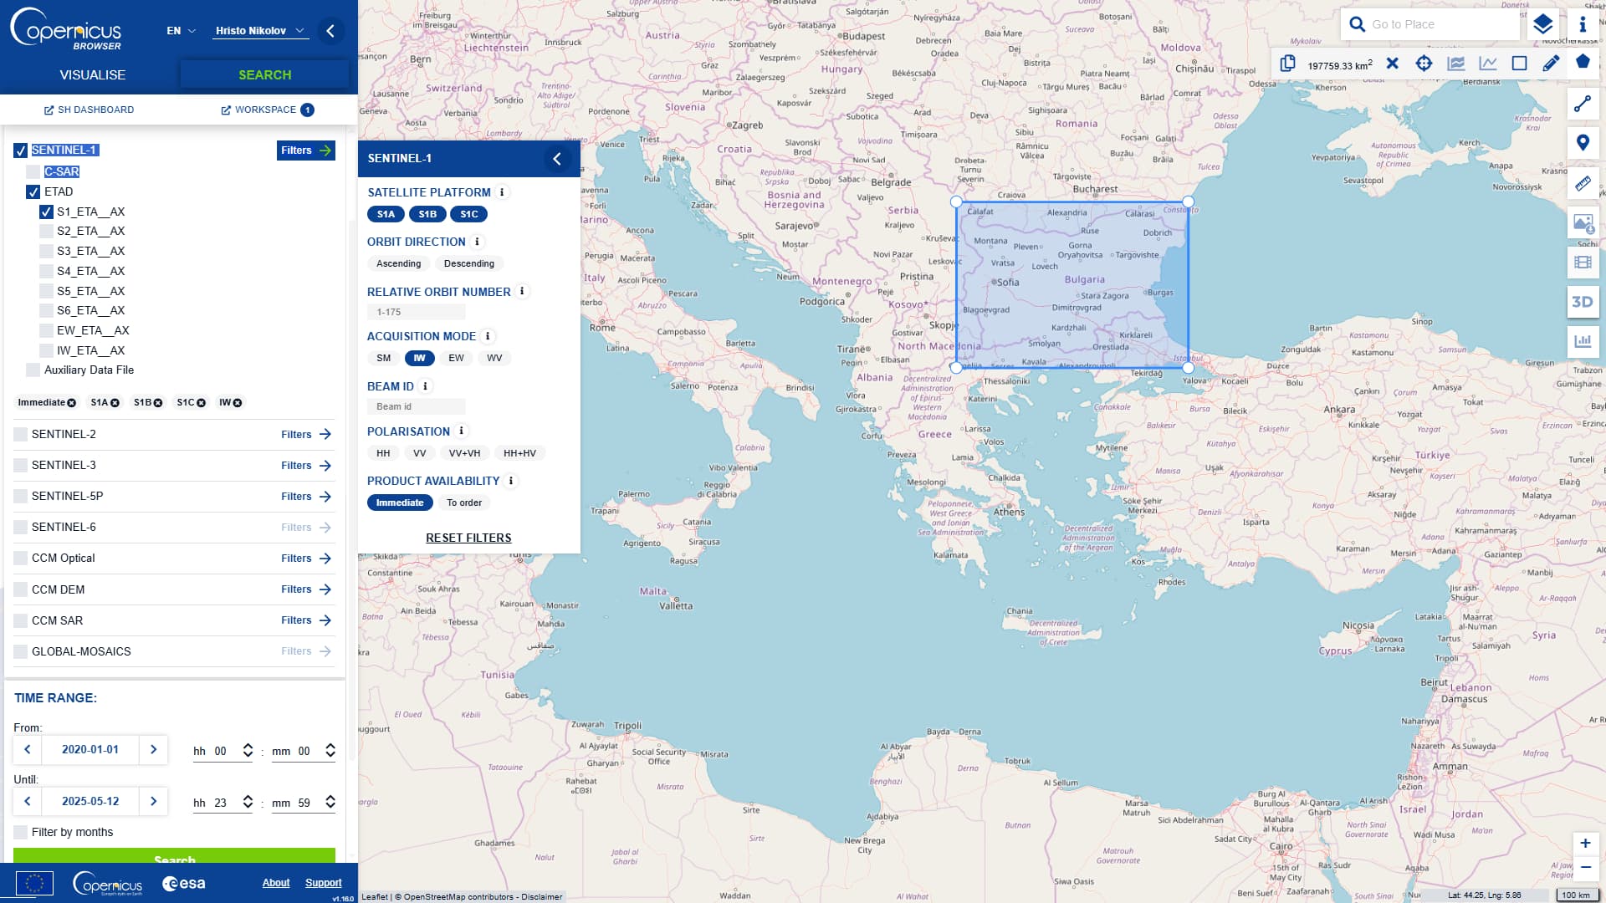Uncheck the S1_ETA__AX checkbox
This screenshot has height=903, width=1606.
click(47, 212)
